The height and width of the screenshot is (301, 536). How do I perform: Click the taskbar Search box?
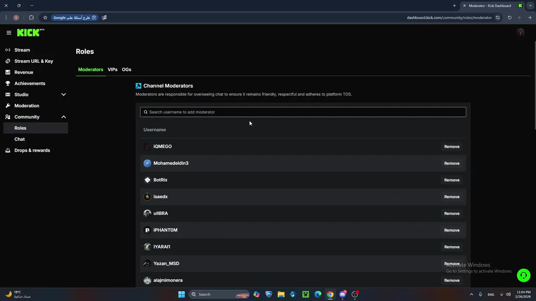tap(219, 294)
